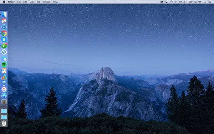The width and height of the screenshot is (214, 134).
Task: Open the Apple menu
Action: click(x=4, y=2)
